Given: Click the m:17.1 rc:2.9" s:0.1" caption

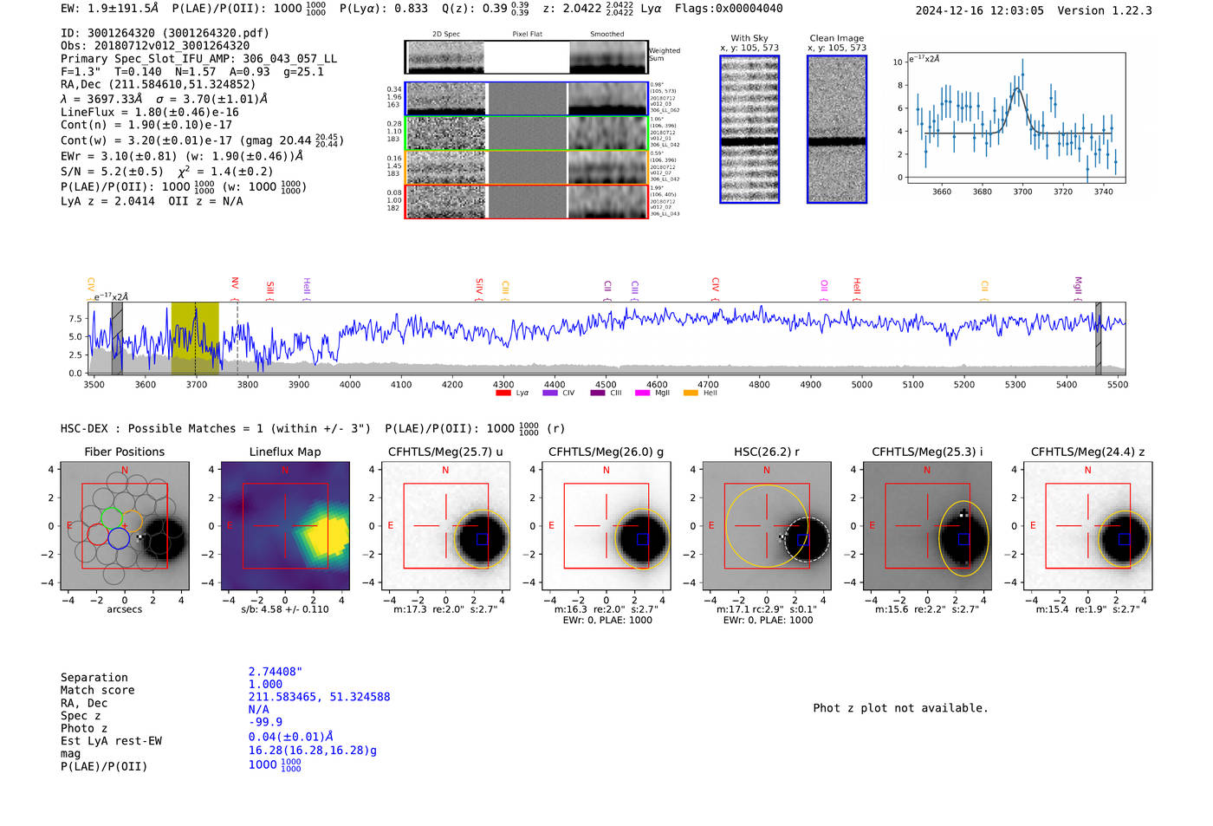Looking at the screenshot, I should [x=767, y=609].
